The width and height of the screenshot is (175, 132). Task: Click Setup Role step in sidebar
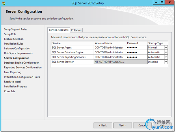[x=10, y=34]
